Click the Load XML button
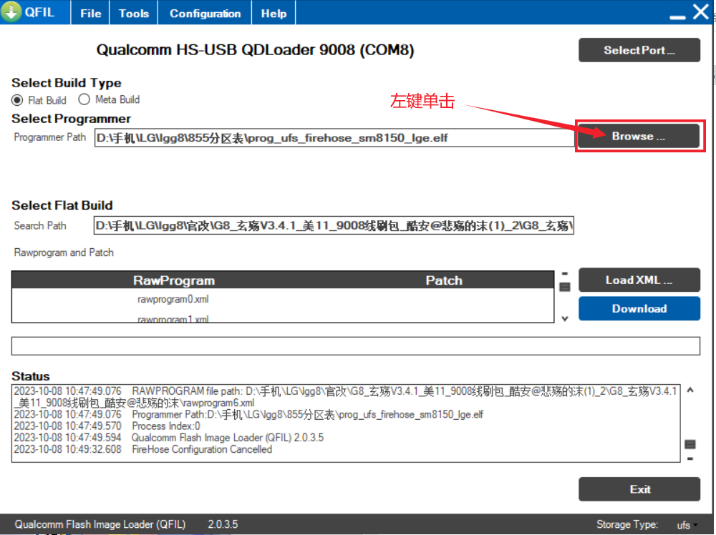Image resolution: width=716 pixels, height=535 pixels. [x=639, y=280]
